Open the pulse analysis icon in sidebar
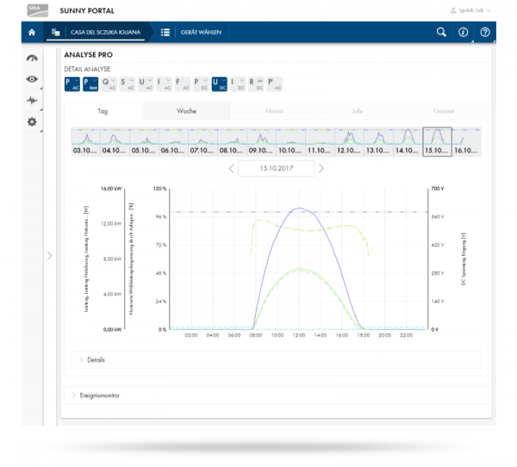Screen dimensions: 517x467 pos(32,100)
